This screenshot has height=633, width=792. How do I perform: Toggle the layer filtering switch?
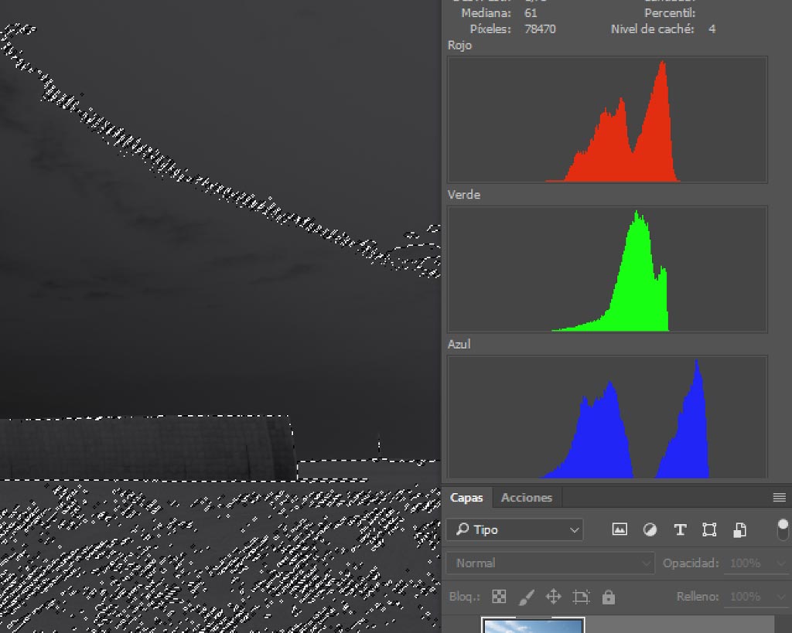click(x=782, y=529)
